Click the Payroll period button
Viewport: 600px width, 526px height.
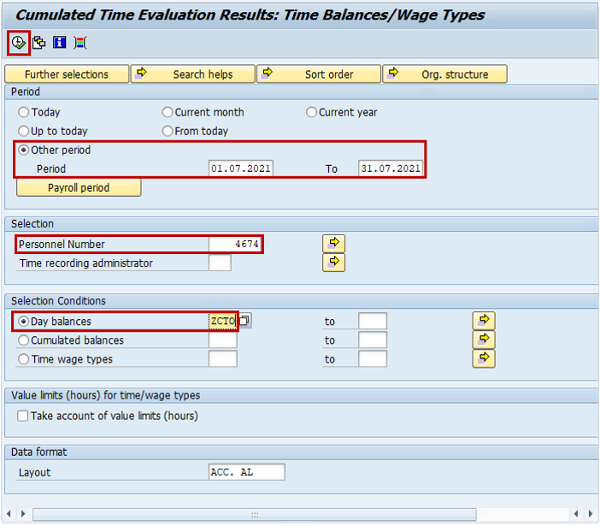pyautogui.click(x=79, y=187)
